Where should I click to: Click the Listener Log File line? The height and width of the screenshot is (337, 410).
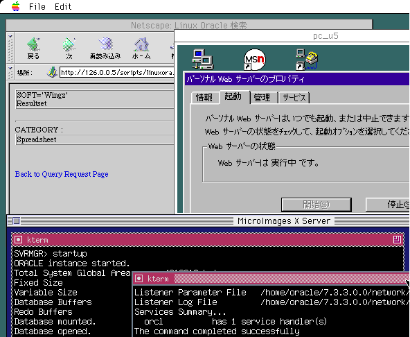(272, 302)
